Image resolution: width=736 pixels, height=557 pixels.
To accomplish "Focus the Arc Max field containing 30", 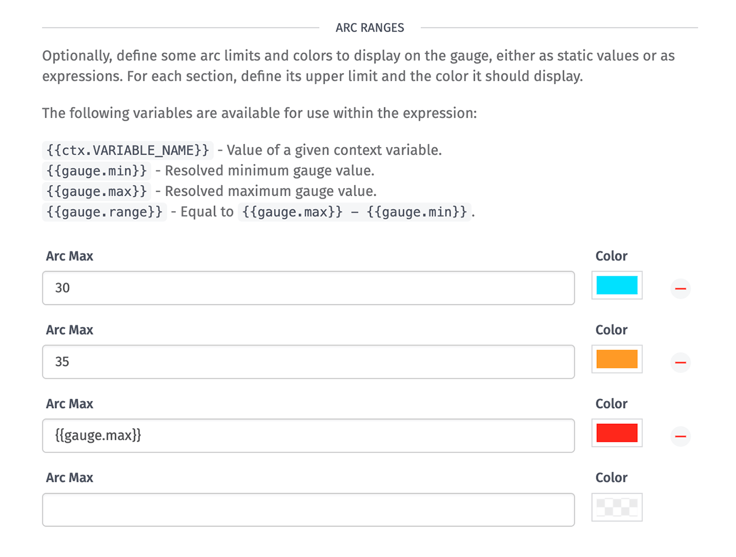I will 308,288.
